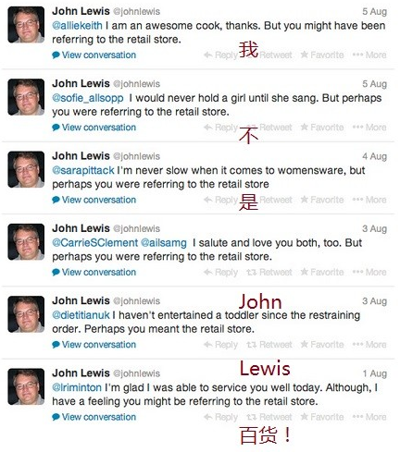This screenshot has height=452, width=400.
Task: Click the 5 Aug timestamp of @sofie_allsopp tweet
Action: tap(374, 84)
